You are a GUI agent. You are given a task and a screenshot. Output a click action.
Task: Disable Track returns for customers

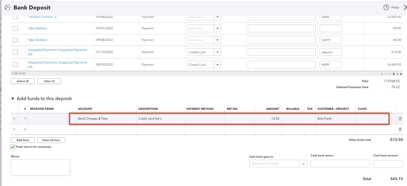[x=12, y=146]
